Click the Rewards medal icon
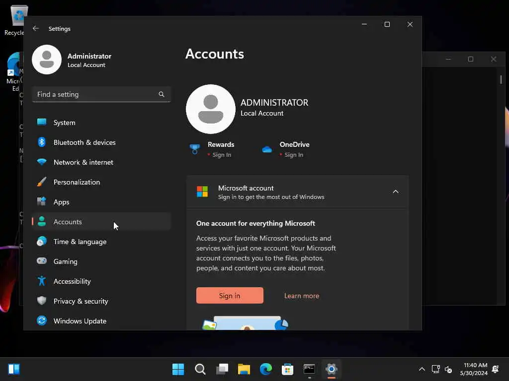This screenshot has height=381, width=509. [195, 149]
